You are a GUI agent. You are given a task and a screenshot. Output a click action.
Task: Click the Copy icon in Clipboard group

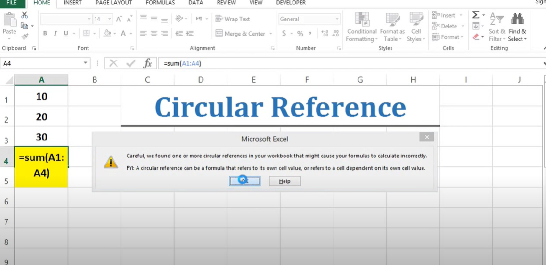pos(24,26)
